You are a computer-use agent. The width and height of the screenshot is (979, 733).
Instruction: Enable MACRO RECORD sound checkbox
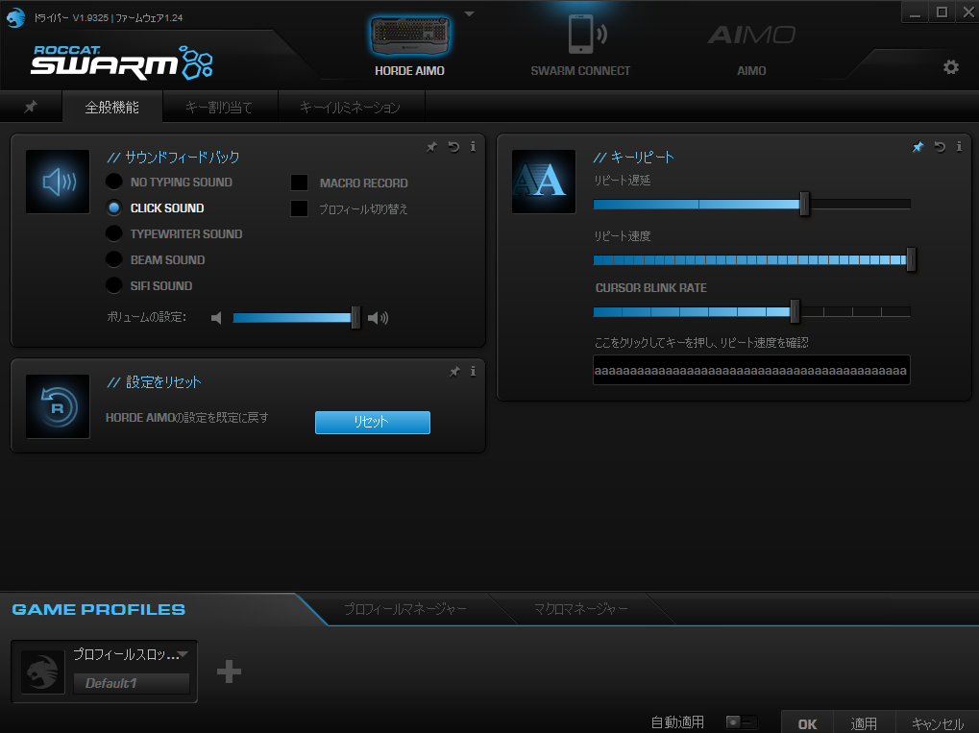299,183
